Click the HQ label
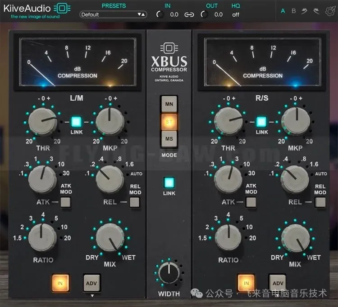 [236, 6]
